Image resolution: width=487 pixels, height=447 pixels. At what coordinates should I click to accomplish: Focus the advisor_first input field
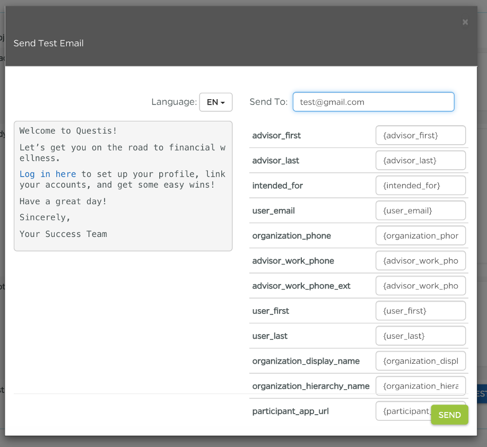click(420, 135)
